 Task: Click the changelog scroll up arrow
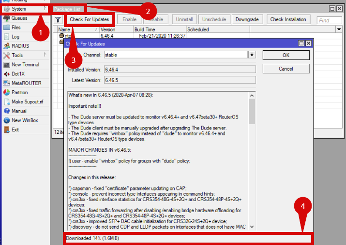click(252, 95)
